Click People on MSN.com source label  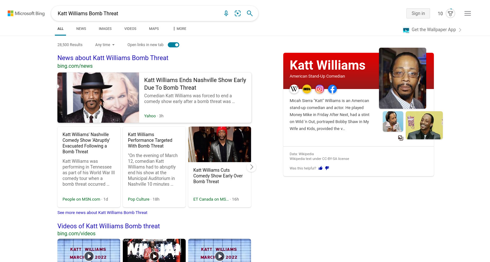click(x=81, y=199)
